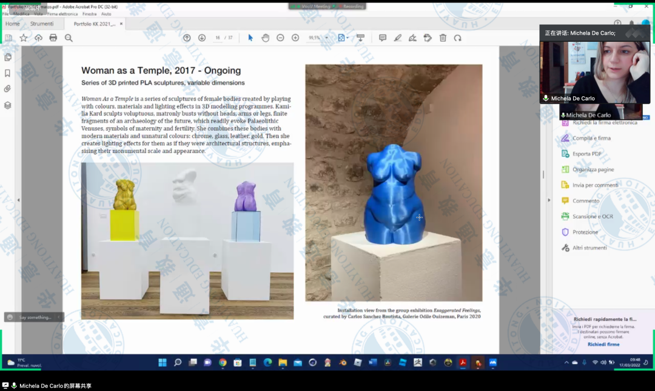The height and width of the screenshot is (391, 655).
Task: Open zoom percentage dropdown
Action: pyautogui.click(x=326, y=38)
